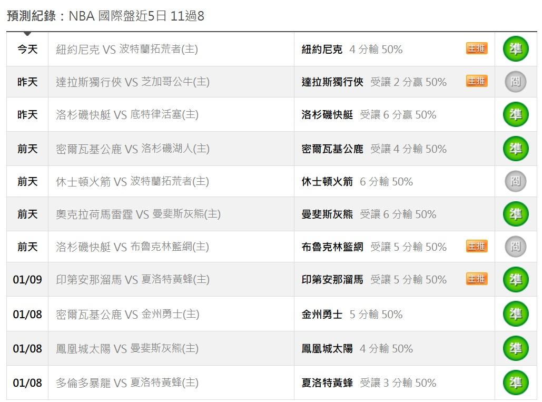Click the green 準 icon for Clippers vs Pistons

(516, 114)
